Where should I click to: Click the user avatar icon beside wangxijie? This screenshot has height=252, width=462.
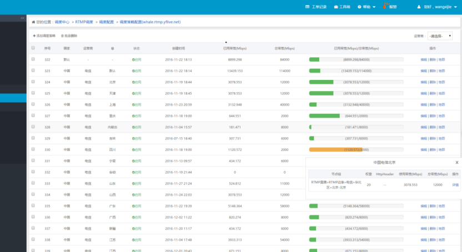point(419,7)
